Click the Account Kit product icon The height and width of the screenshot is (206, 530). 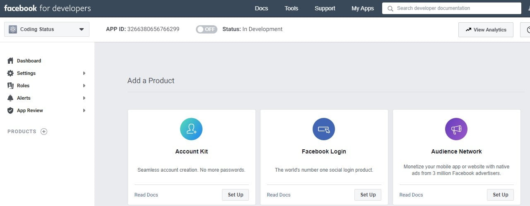(x=191, y=129)
